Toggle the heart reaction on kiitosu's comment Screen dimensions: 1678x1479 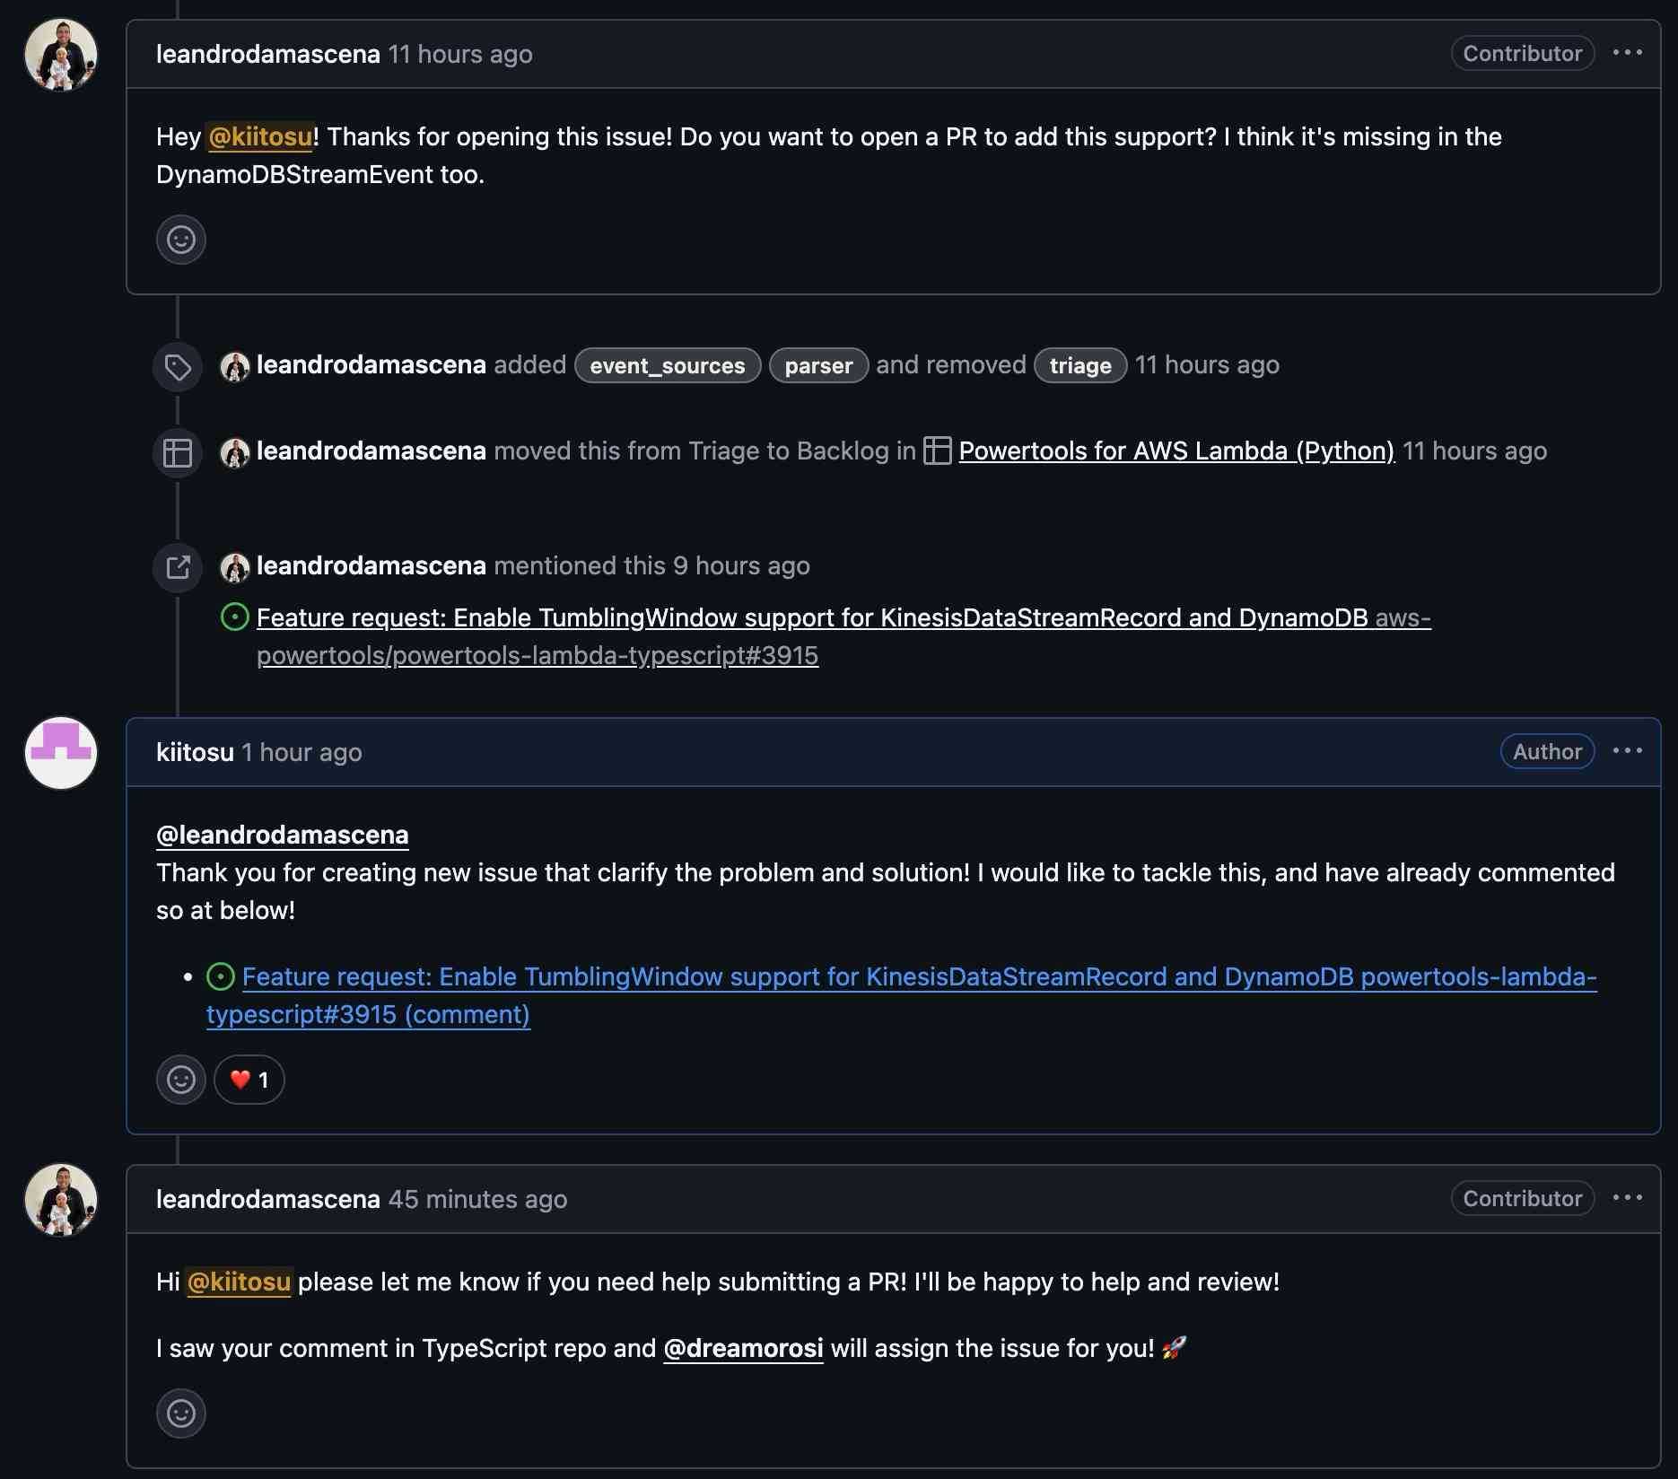[x=249, y=1080]
